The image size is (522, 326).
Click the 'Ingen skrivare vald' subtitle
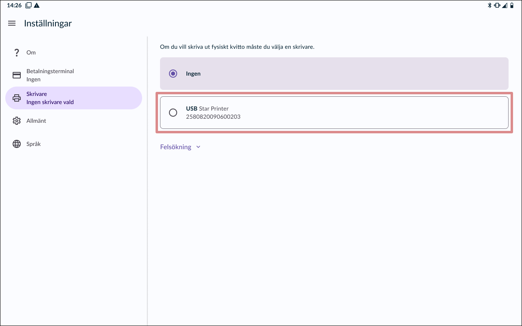(x=50, y=102)
